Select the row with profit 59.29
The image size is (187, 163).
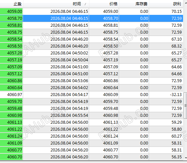(91, 122)
